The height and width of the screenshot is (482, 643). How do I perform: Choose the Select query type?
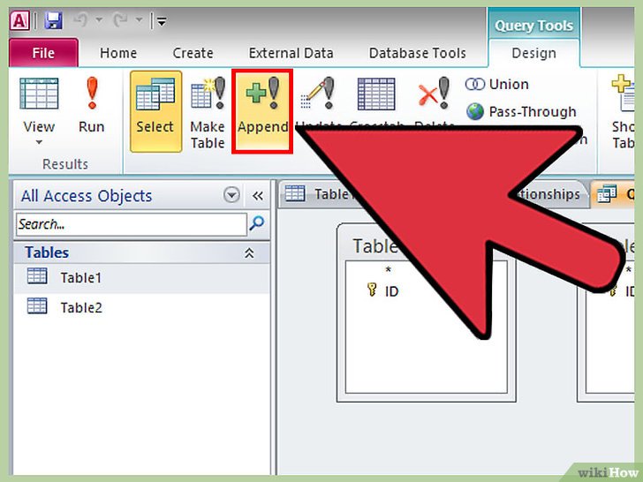(x=155, y=111)
